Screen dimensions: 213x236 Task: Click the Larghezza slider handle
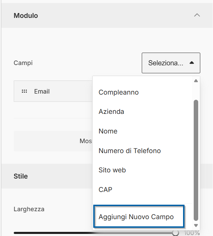(175, 233)
